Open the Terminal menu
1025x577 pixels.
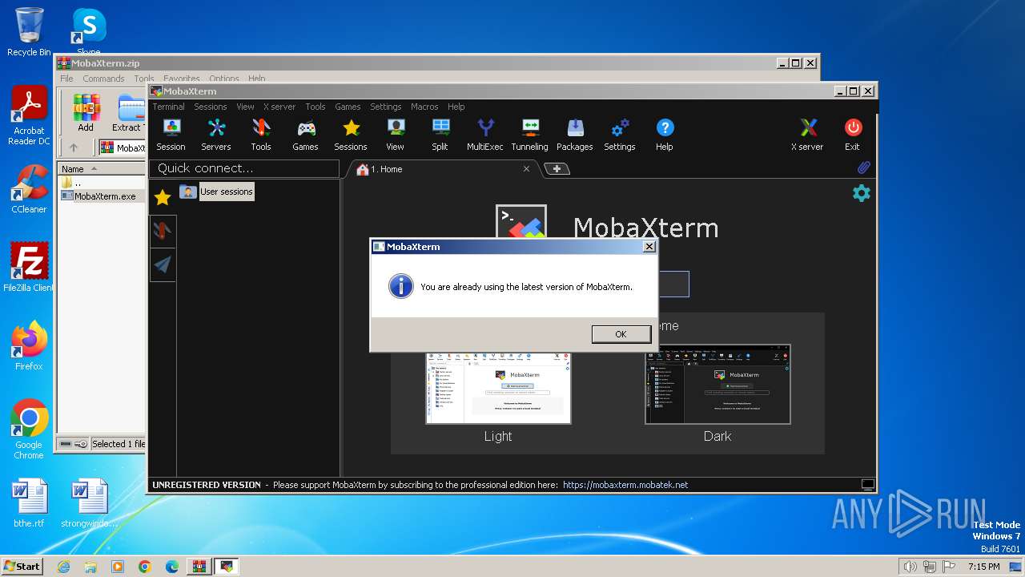(168, 107)
